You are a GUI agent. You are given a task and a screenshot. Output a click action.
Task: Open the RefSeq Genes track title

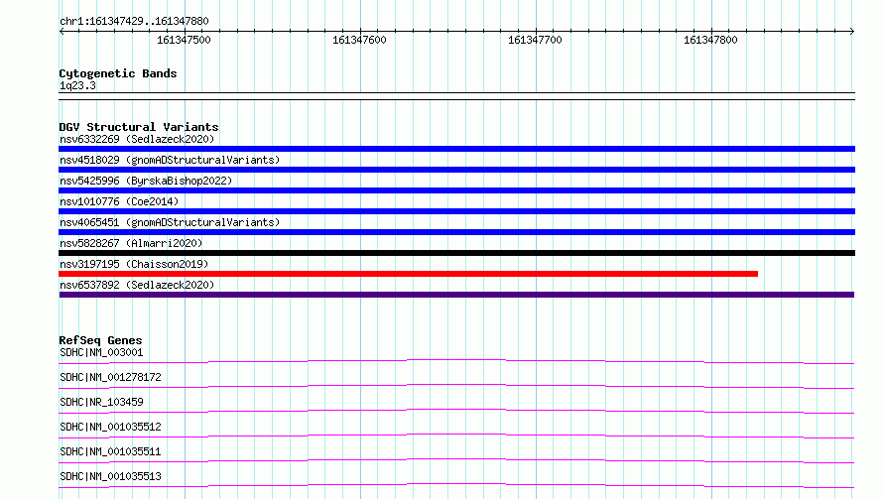point(100,340)
